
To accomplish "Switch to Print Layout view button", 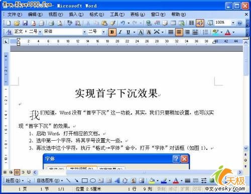I will pyautogui.click(x=17, y=172).
